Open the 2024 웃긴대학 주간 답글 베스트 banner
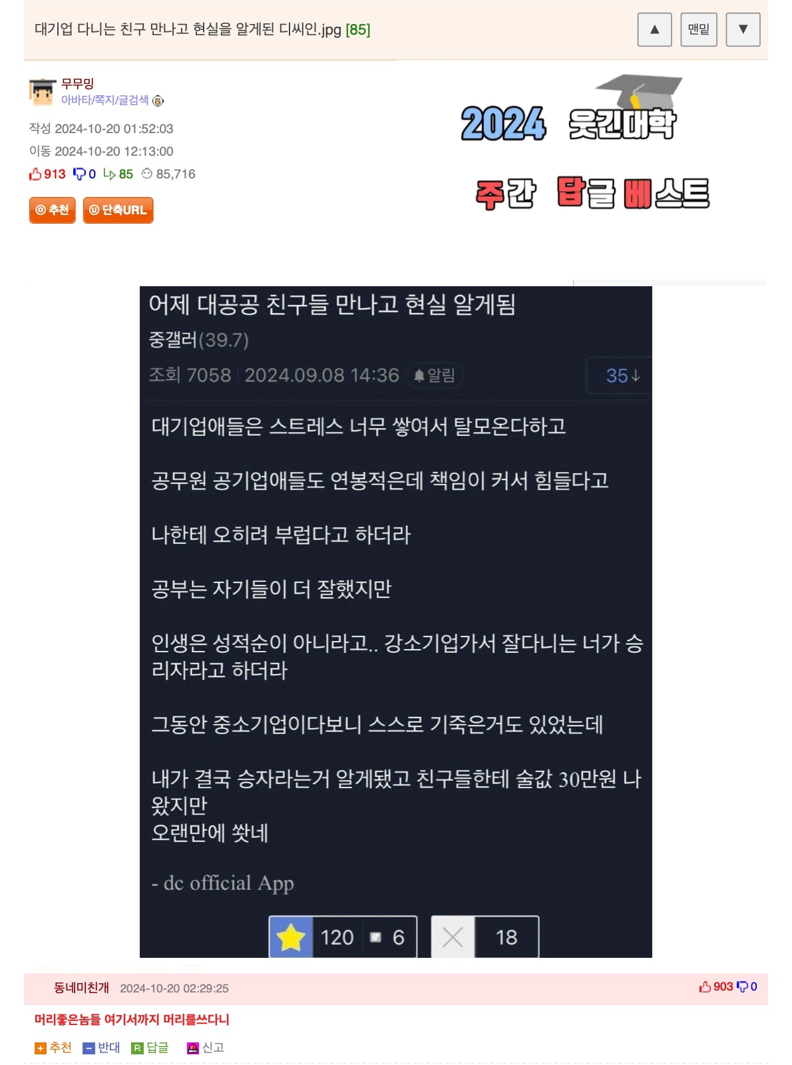Image resolution: width=792 pixels, height=1065 pixels. (x=586, y=142)
